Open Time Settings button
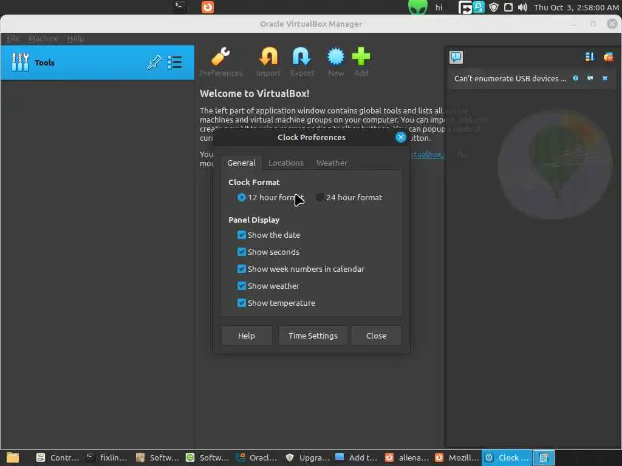This screenshot has height=466, width=622. point(313,336)
